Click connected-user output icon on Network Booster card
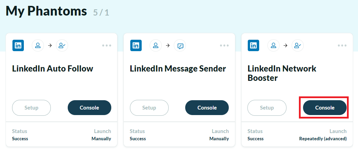Viewport: 358px width, 151px height. [x=298, y=46]
